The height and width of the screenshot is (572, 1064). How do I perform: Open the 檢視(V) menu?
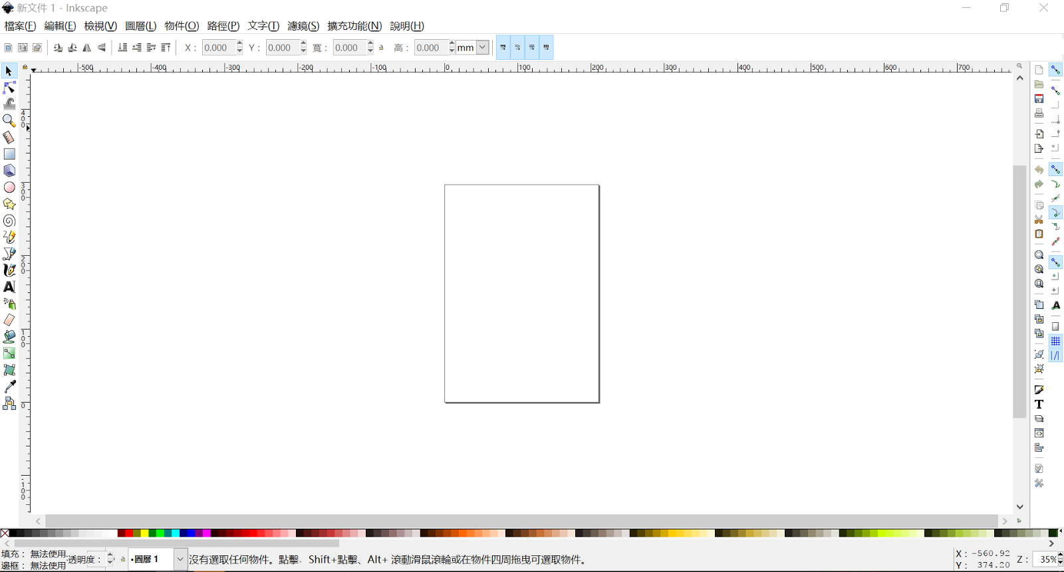click(x=100, y=26)
